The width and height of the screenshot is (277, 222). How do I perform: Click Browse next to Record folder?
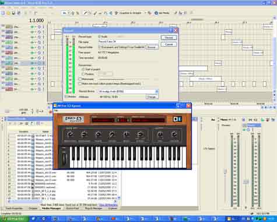click(152, 47)
